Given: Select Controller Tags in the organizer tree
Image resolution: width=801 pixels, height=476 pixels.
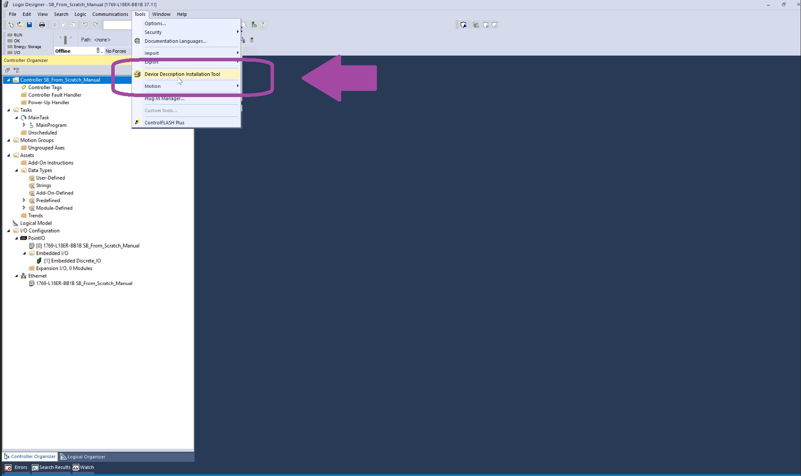Looking at the screenshot, I should click(x=45, y=87).
